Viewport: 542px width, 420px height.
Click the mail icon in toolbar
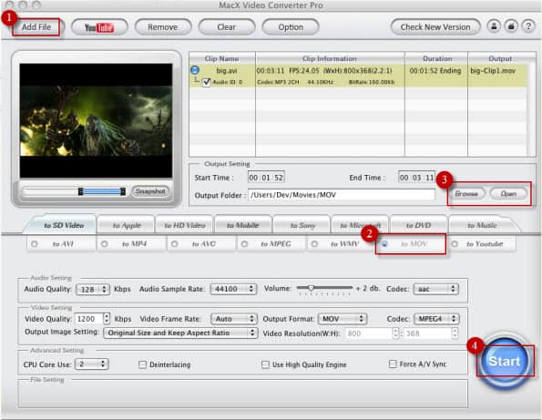click(511, 26)
